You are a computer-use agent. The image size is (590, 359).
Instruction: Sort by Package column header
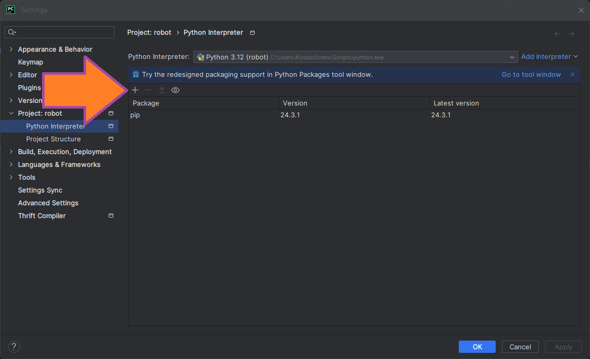coord(204,103)
